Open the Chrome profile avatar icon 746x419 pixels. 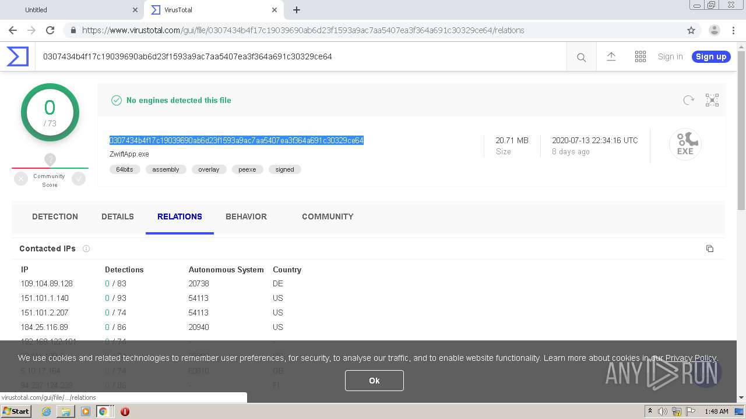click(x=714, y=30)
